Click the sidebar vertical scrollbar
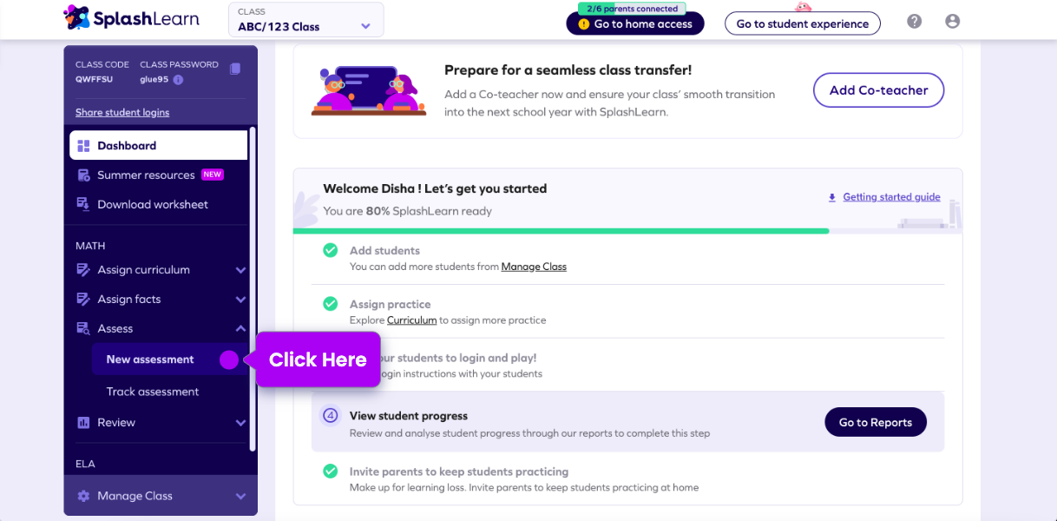Viewport: 1057px width, 521px height. pos(253,287)
